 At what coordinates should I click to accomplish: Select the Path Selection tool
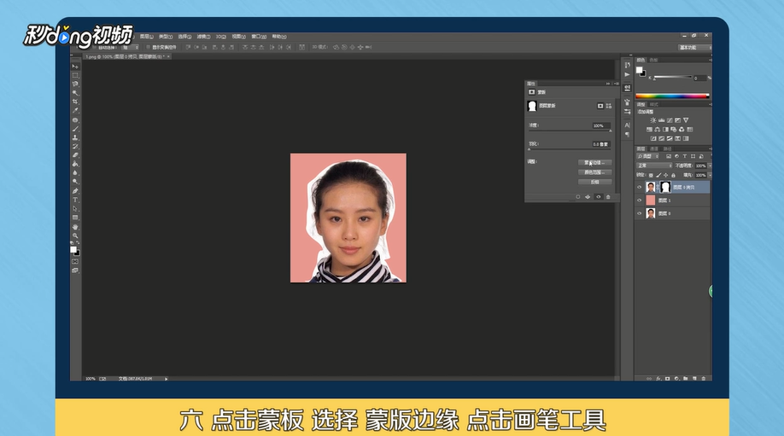point(75,209)
